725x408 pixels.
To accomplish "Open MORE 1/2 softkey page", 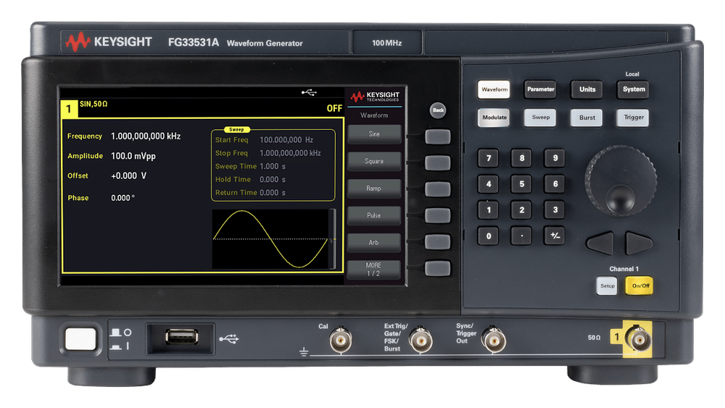I will click(374, 270).
